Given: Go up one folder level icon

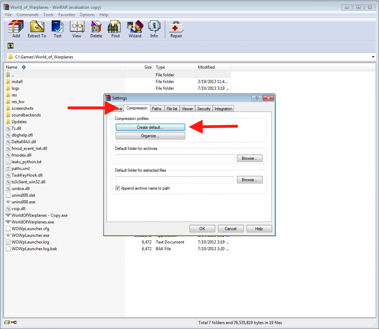Looking at the screenshot, I should (10, 46).
